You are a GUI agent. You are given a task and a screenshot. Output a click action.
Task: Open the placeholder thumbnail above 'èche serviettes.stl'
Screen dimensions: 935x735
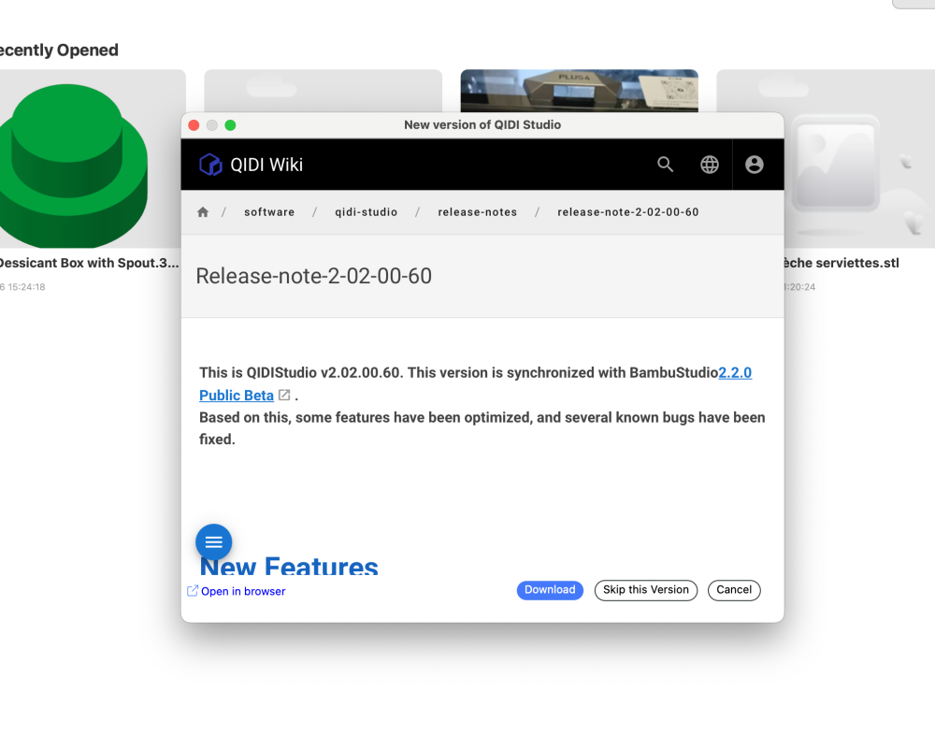860,159
